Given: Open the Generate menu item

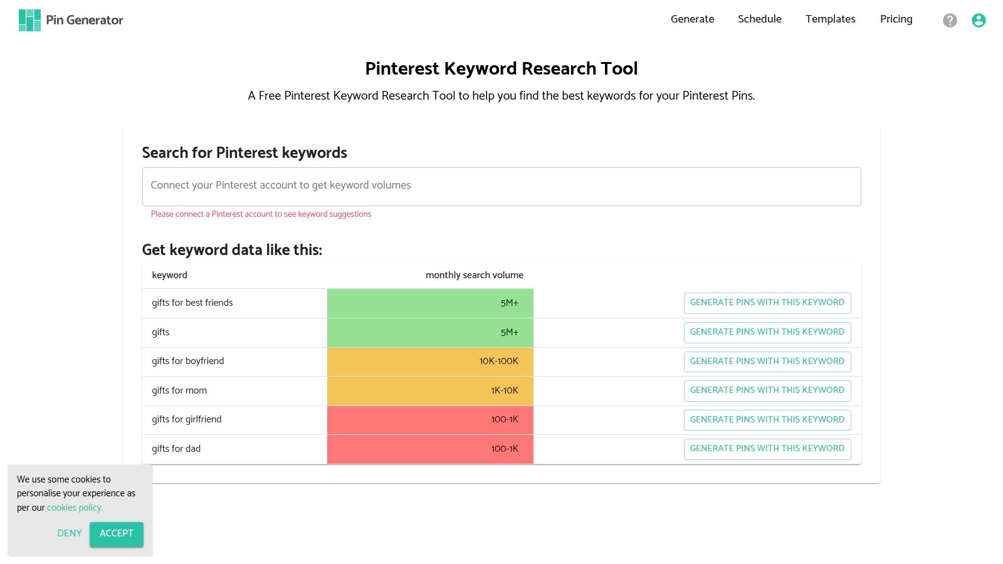Looking at the screenshot, I should [x=692, y=19].
